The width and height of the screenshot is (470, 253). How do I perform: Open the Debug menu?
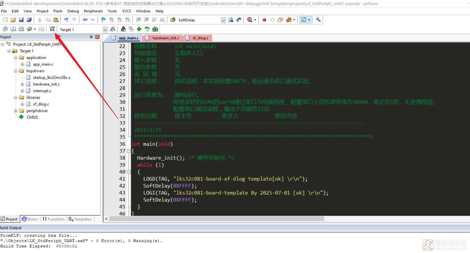(73, 11)
